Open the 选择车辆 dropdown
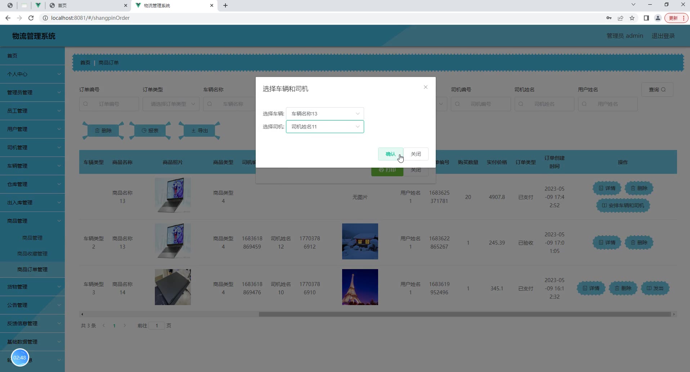The width and height of the screenshot is (690, 372). tap(325, 114)
